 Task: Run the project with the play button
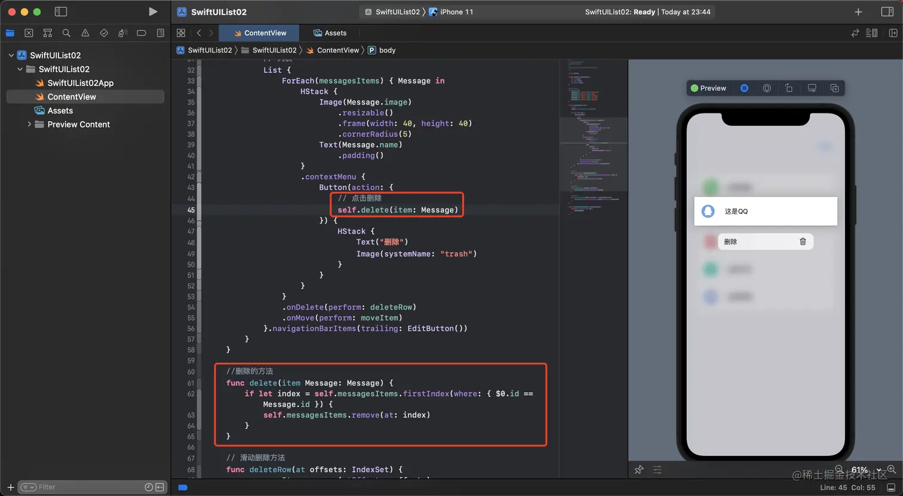pos(153,11)
